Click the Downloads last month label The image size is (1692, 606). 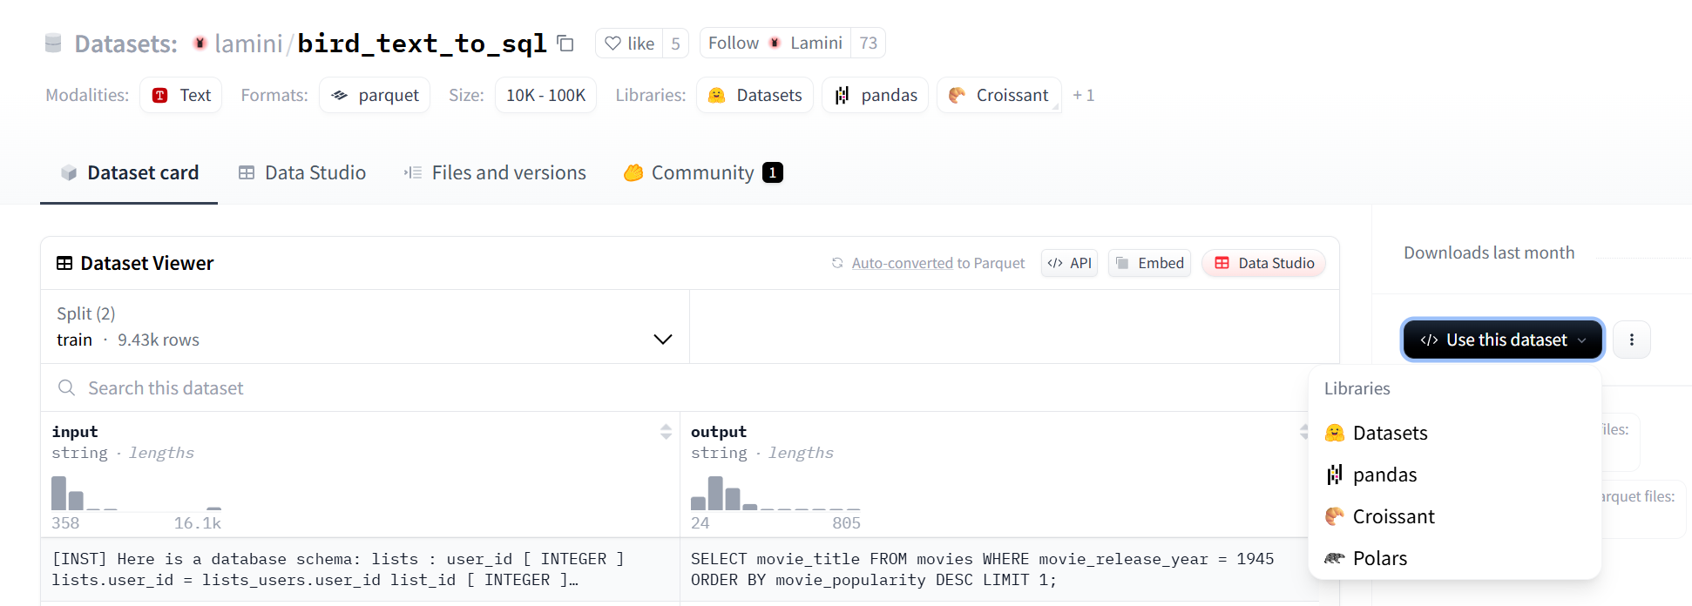(x=1489, y=252)
